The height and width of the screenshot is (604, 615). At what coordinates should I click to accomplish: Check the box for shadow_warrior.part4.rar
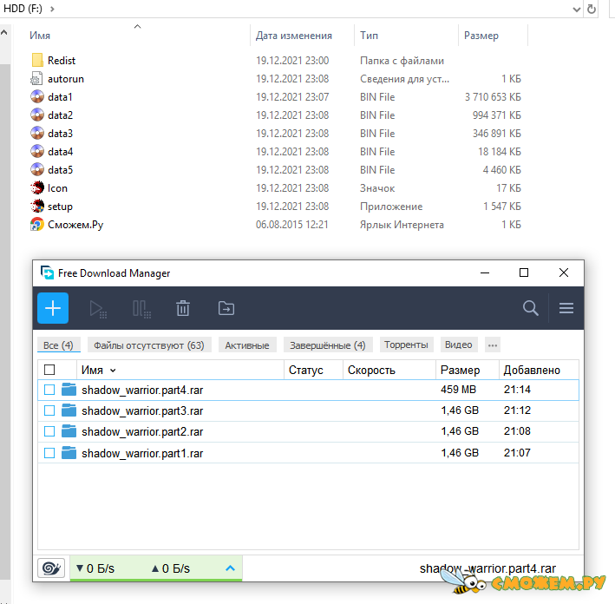[49, 390]
